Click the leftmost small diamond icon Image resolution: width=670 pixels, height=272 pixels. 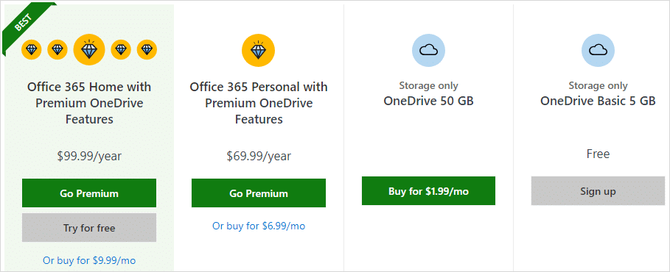(x=32, y=50)
